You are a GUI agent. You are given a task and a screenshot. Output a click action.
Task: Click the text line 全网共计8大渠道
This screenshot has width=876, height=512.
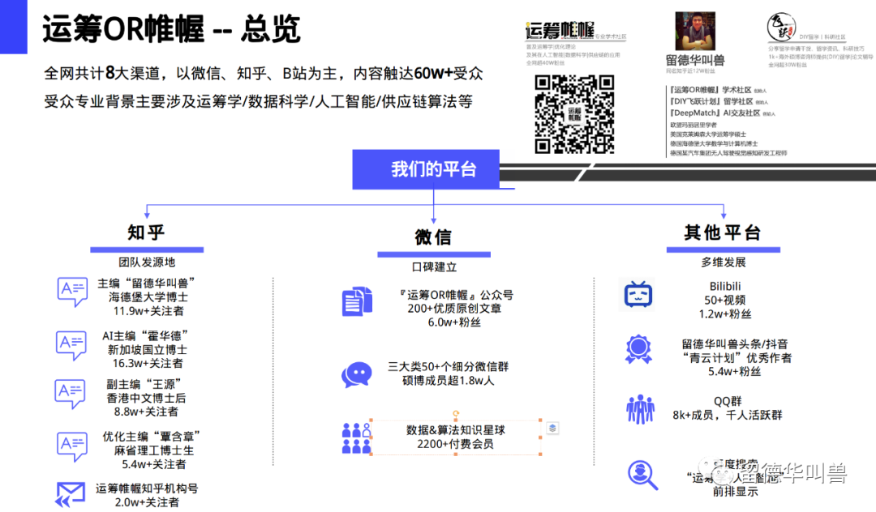[263, 73]
